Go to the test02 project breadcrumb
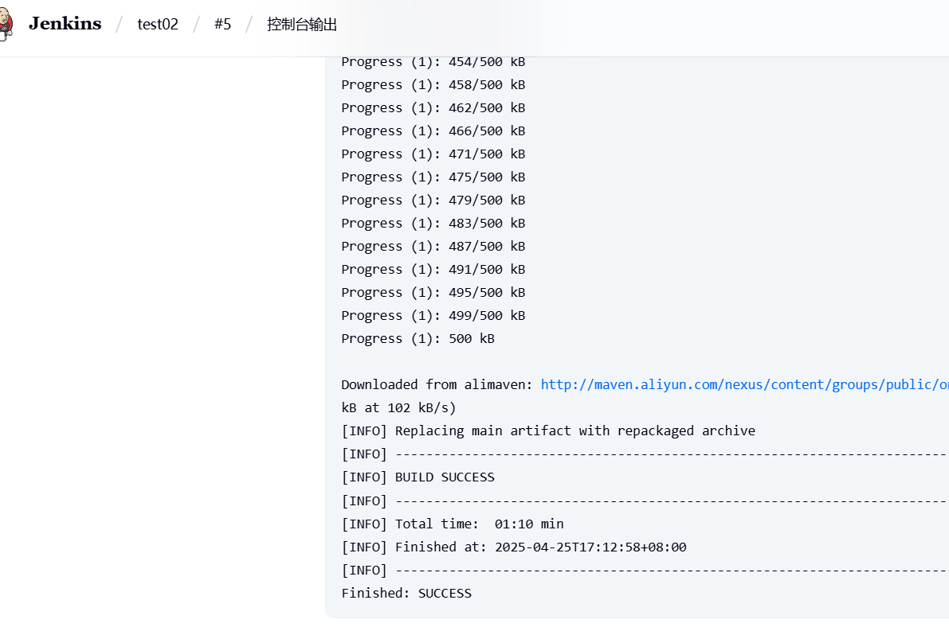The width and height of the screenshot is (949, 635). [158, 25]
